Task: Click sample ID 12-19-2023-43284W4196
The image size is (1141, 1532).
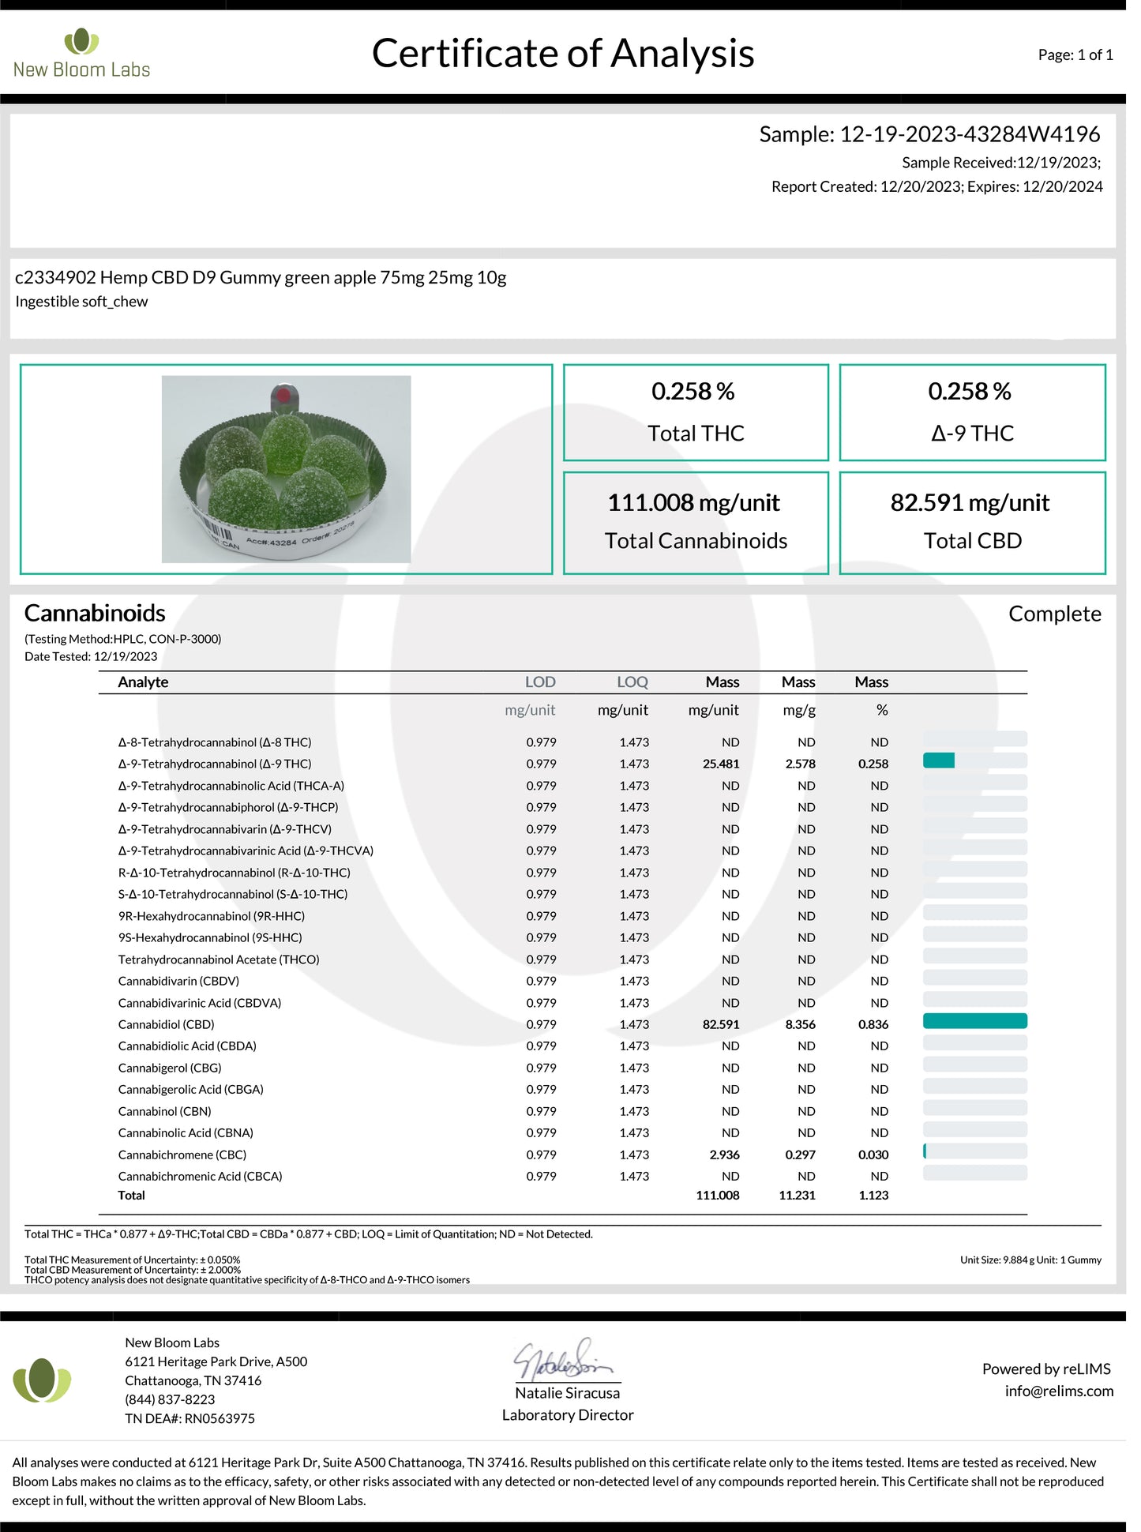Action: 970,134
